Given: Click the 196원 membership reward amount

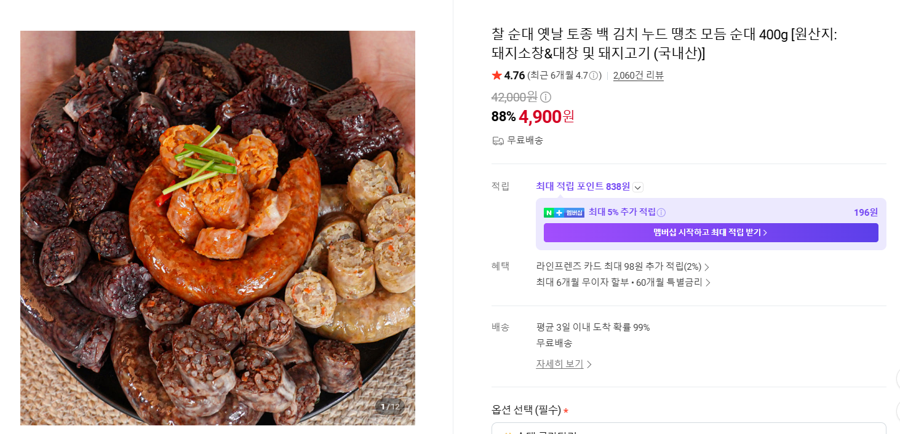Looking at the screenshot, I should click(x=866, y=213).
